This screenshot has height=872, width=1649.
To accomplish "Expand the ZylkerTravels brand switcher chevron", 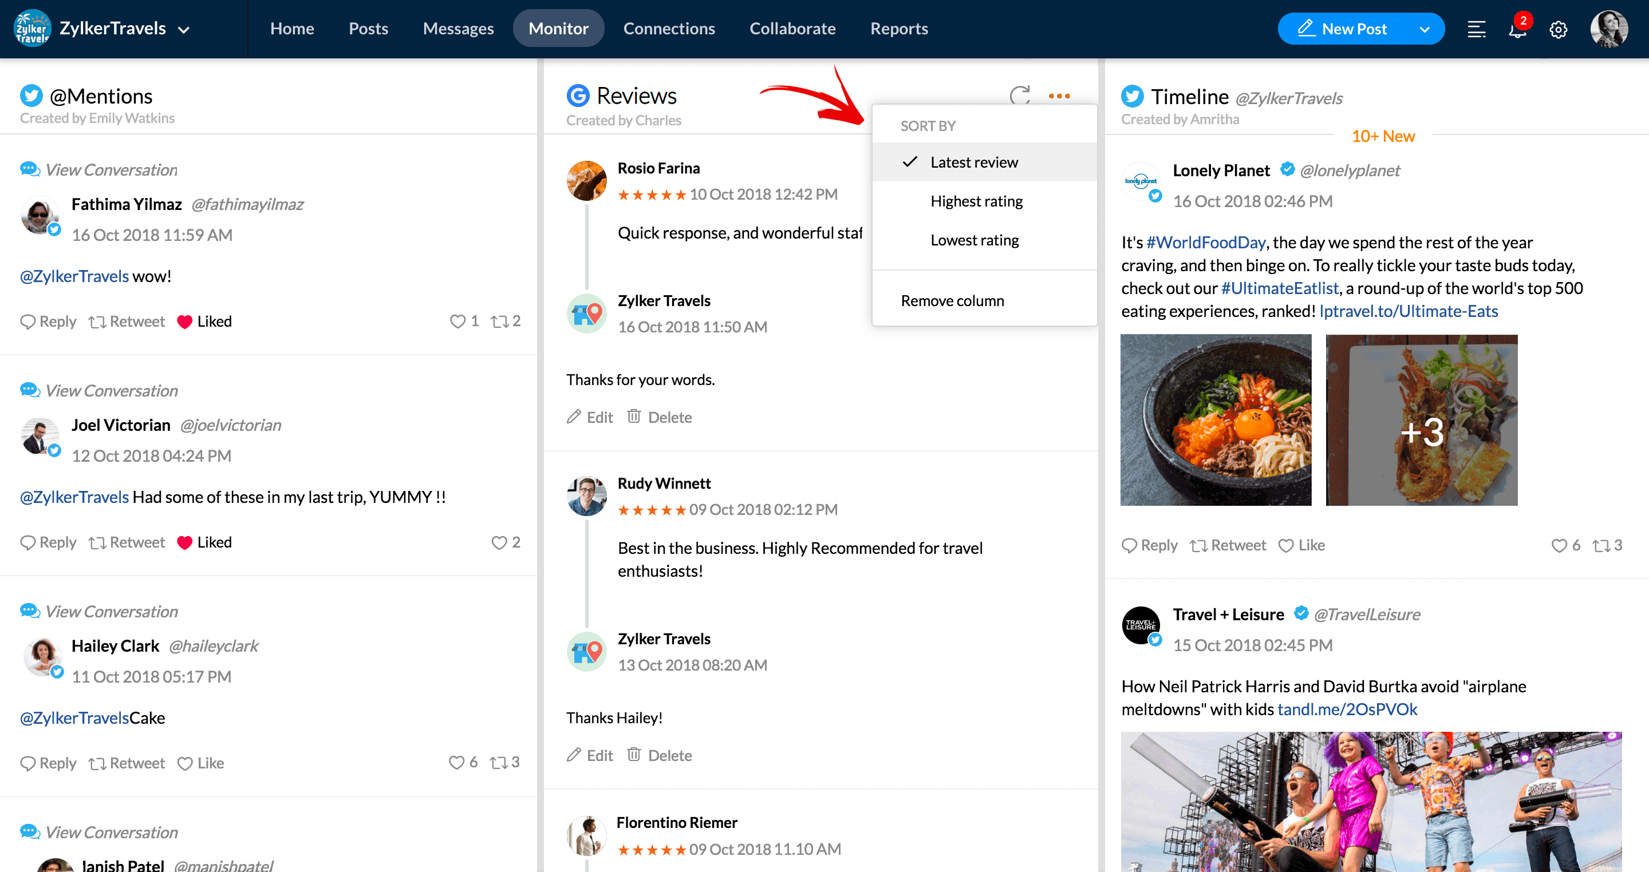I will click(x=184, y=29).
